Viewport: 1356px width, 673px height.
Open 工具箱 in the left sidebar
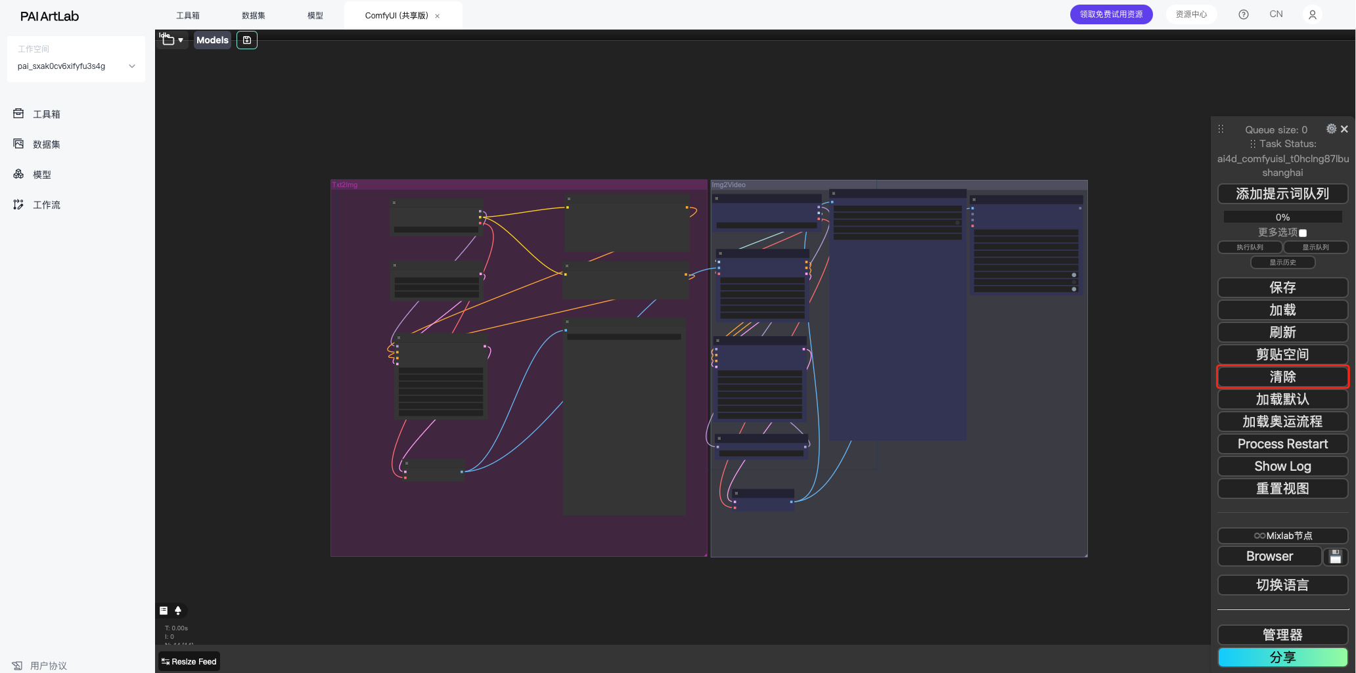point(47,114)
